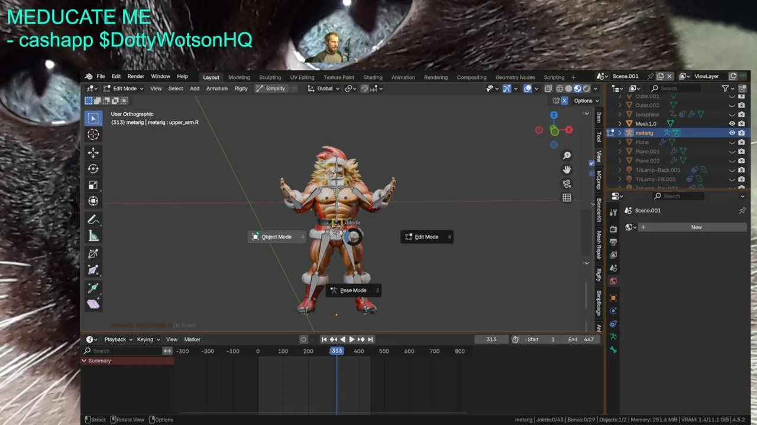Toggle X-Ray display mode
Viewport: 757px width, 425px height.
click(x=548, y=89)
